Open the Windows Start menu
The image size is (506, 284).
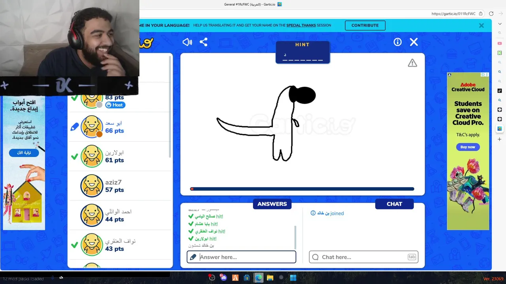click(293, 278)
